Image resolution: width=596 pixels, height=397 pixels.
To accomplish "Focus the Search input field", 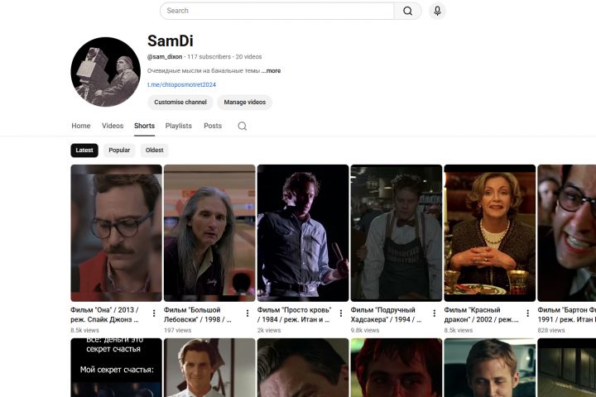I will tap(277, 11).
